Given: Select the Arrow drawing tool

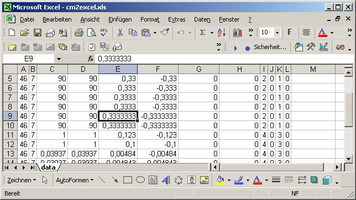Looking at the screenshot, I should pyautogui.click(x=115, y=180).
